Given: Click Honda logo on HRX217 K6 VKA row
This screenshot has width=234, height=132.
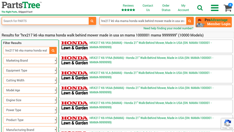Looking at the screenshot, I should [75, 45].
